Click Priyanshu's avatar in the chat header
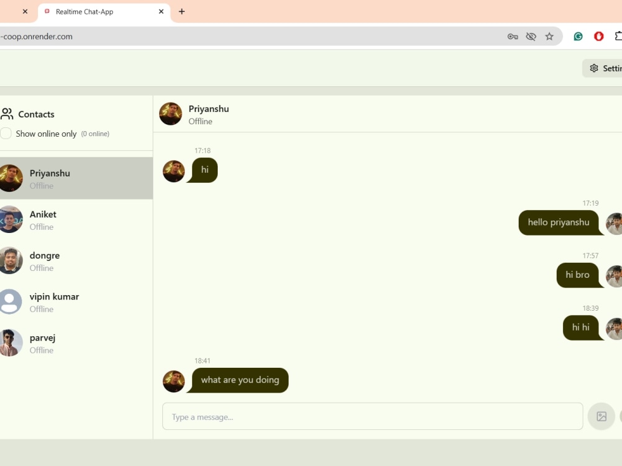This screenshot has height=466, width=622. (170, 114)
